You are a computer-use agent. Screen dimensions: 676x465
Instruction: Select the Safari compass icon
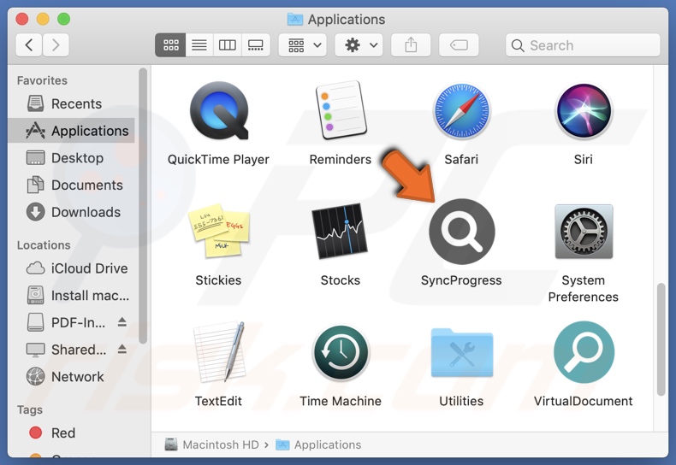pyautogui.click(x=461, y=111)
